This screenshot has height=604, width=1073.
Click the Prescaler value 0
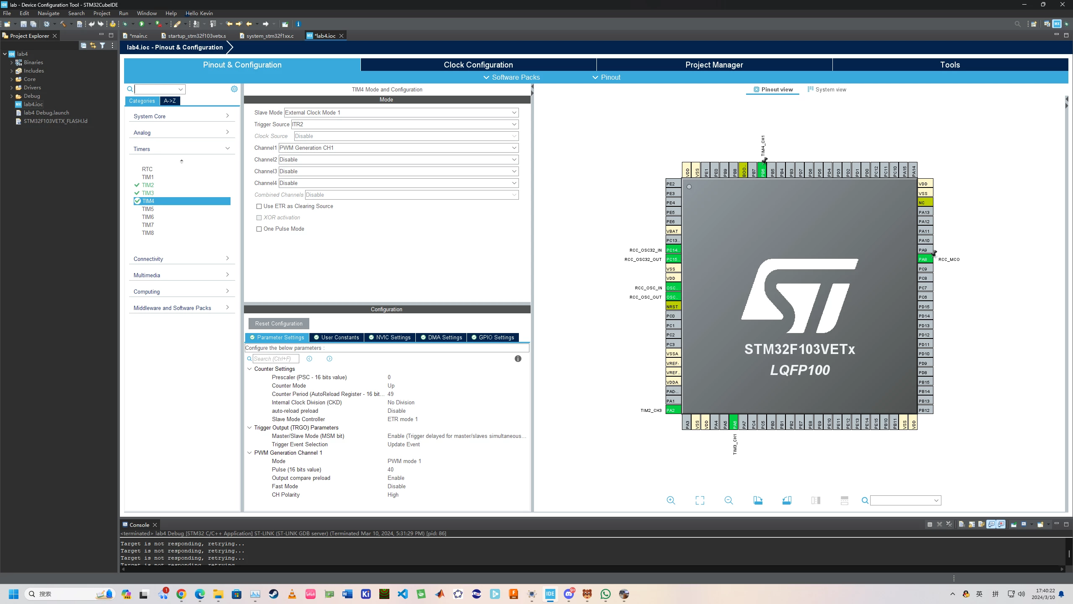pyautogui.click(x=389, y=377)
